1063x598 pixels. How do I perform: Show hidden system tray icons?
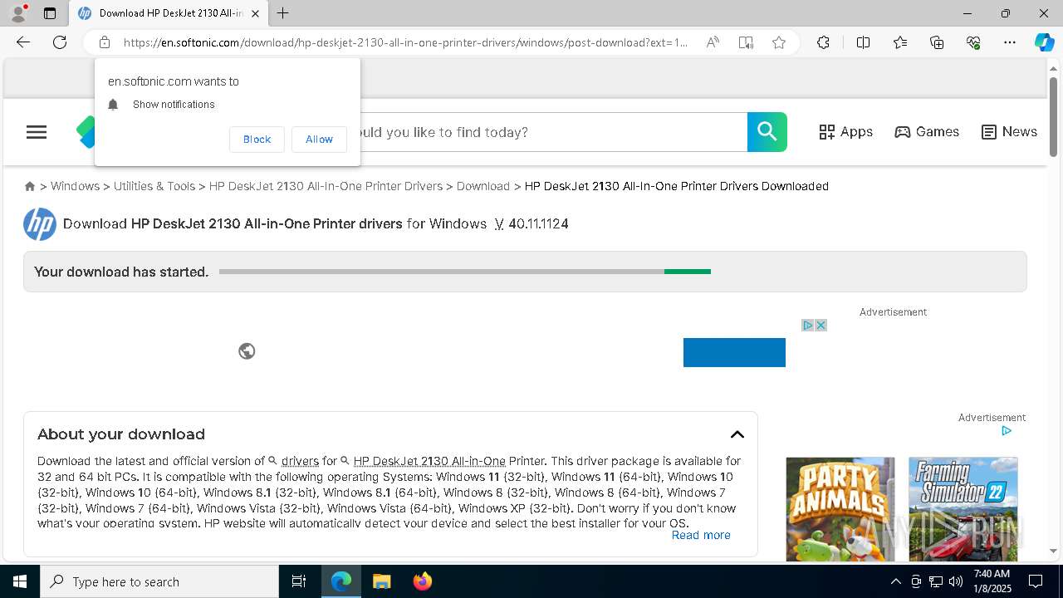[x=895, y=581]
